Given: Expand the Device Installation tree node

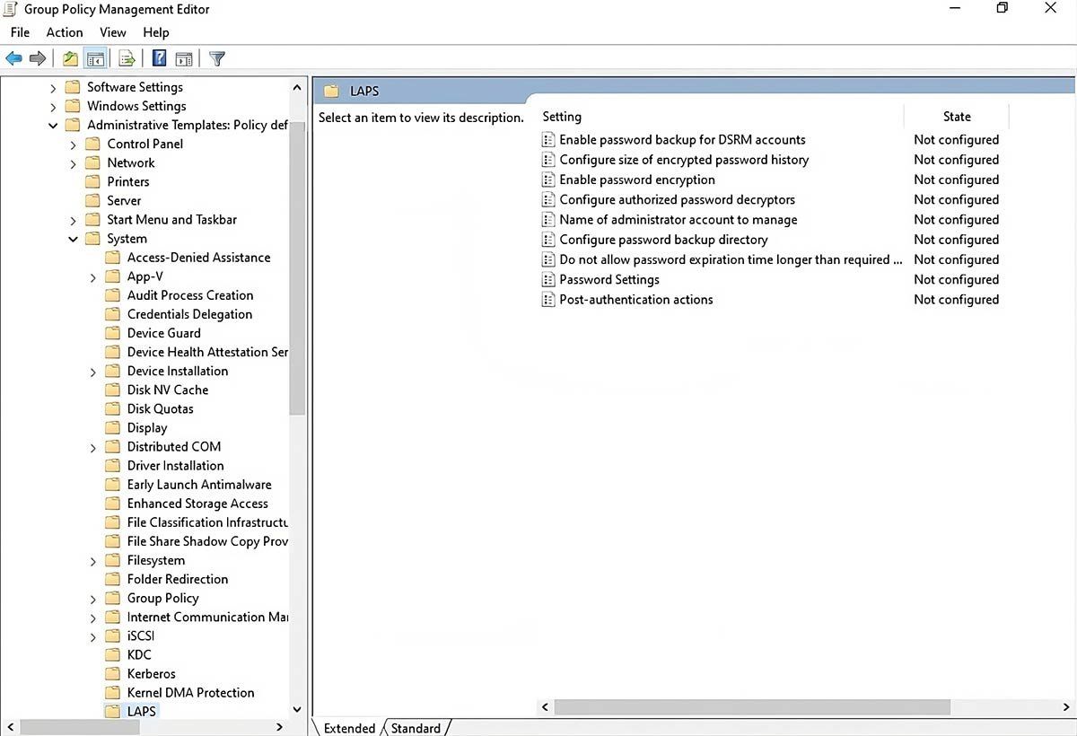Looking at the screenshot, I should (x=92, y=371).
